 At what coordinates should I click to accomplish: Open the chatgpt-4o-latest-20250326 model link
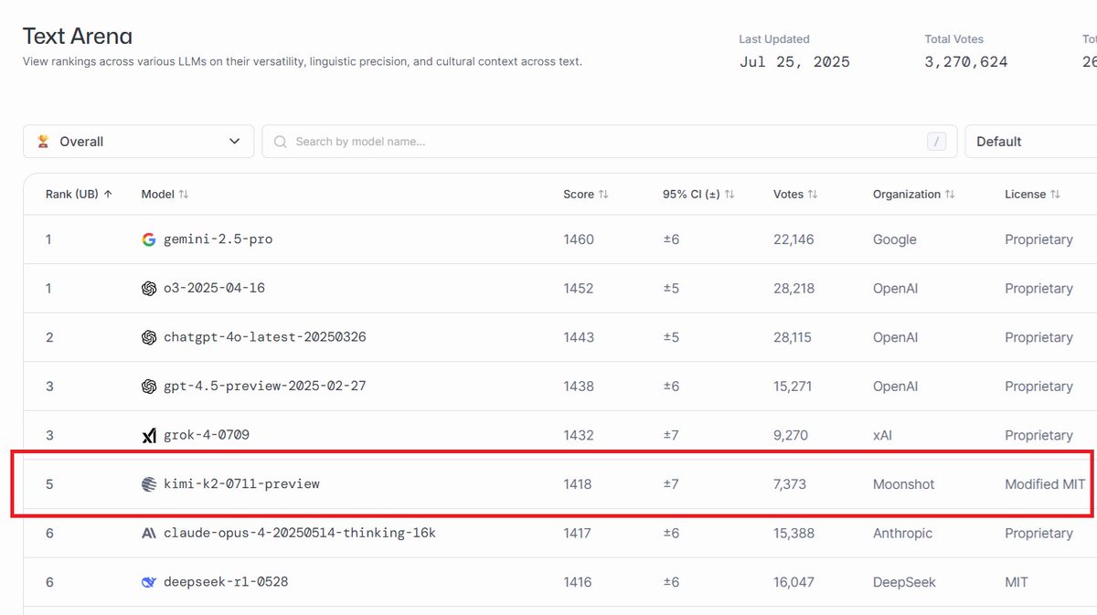(x=265, y=337)
